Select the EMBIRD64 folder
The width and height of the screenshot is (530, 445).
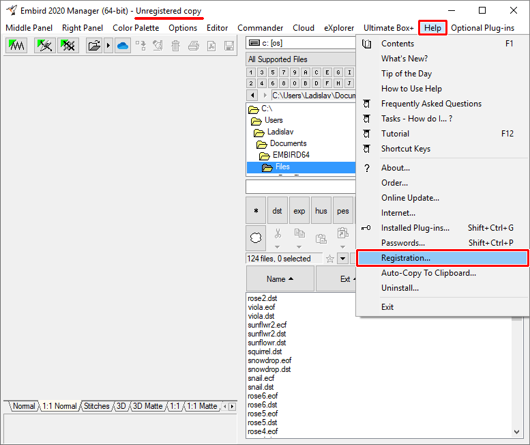[284, 155]
